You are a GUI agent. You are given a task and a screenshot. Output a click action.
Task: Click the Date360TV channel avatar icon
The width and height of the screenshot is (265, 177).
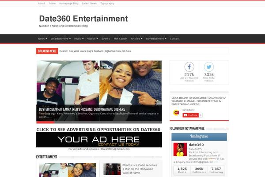(176, 112)
